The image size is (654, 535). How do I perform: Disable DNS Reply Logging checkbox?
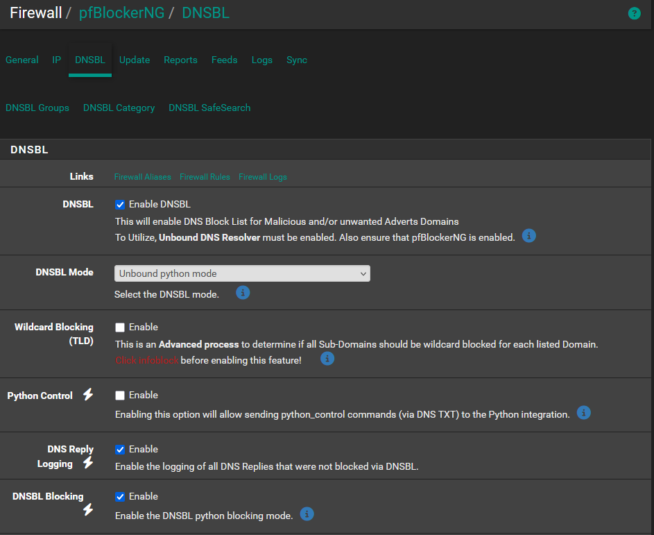120,450
